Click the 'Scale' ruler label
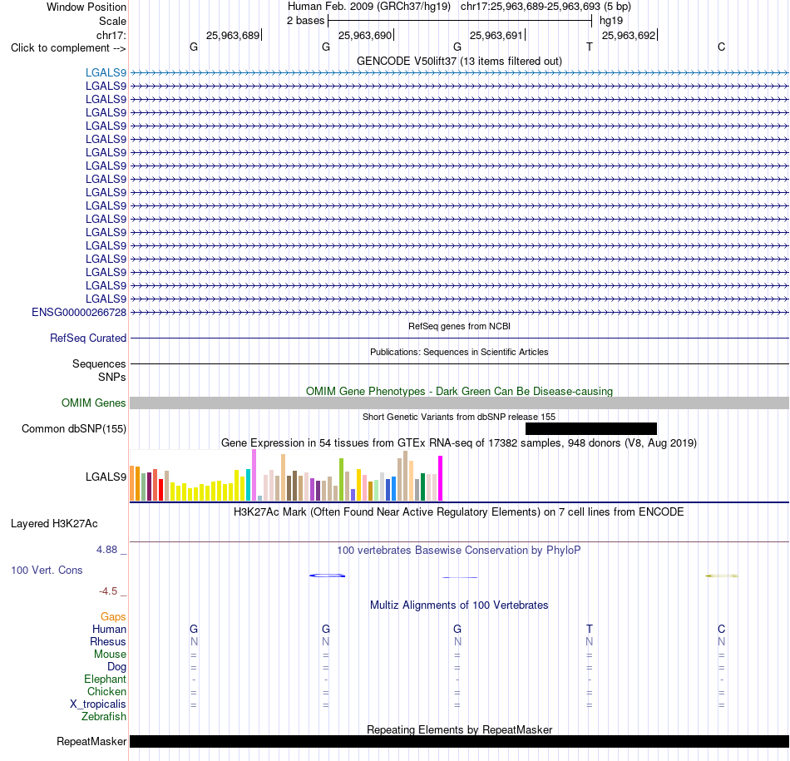 click(x=112, y=21)
